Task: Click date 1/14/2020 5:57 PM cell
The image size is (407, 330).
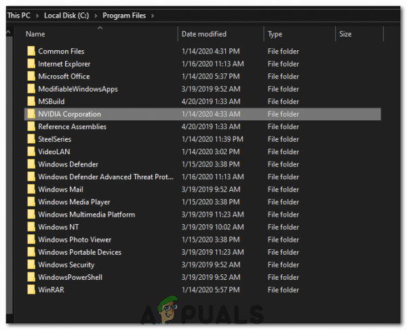Action: (211, 290)
